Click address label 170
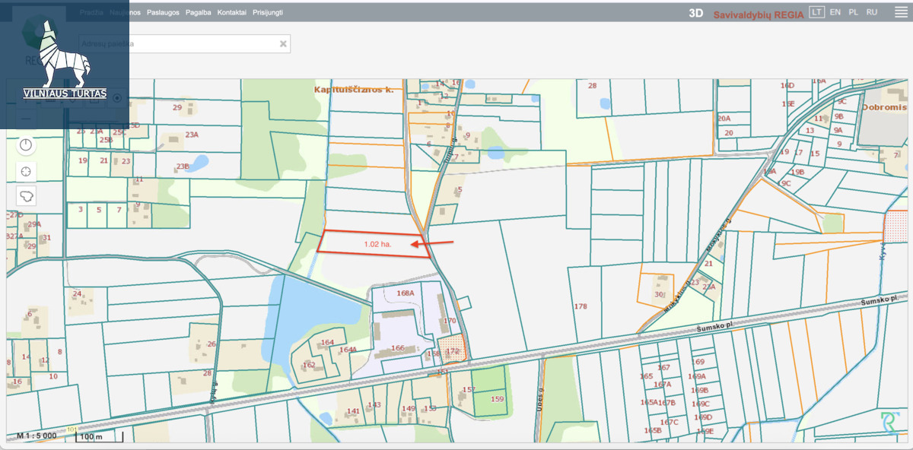This screenshot has width=913, height=450. (x=449, y=321)
